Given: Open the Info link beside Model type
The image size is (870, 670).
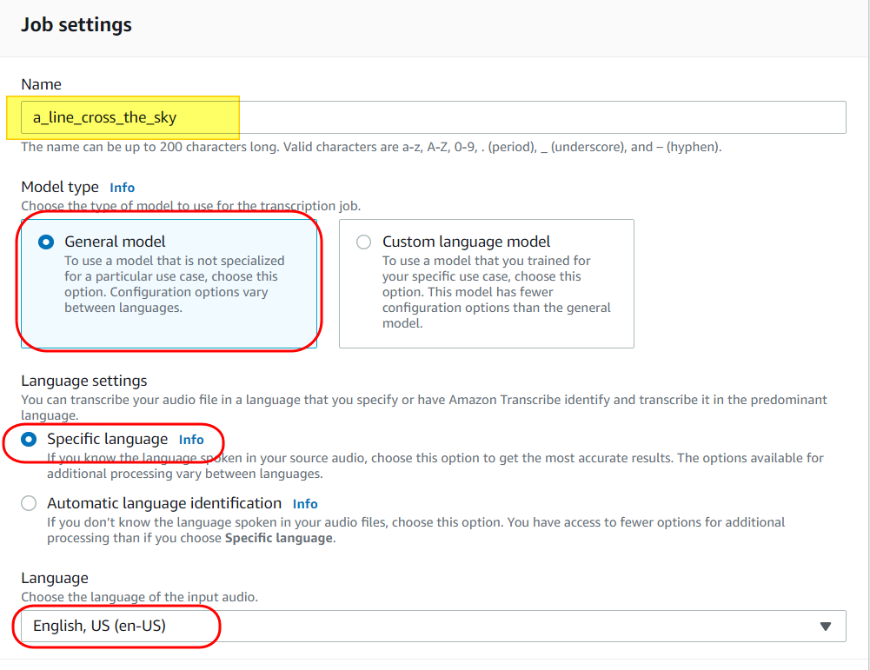Looking at the screenshot, I should pyautogui.click(x=122, y=188).
